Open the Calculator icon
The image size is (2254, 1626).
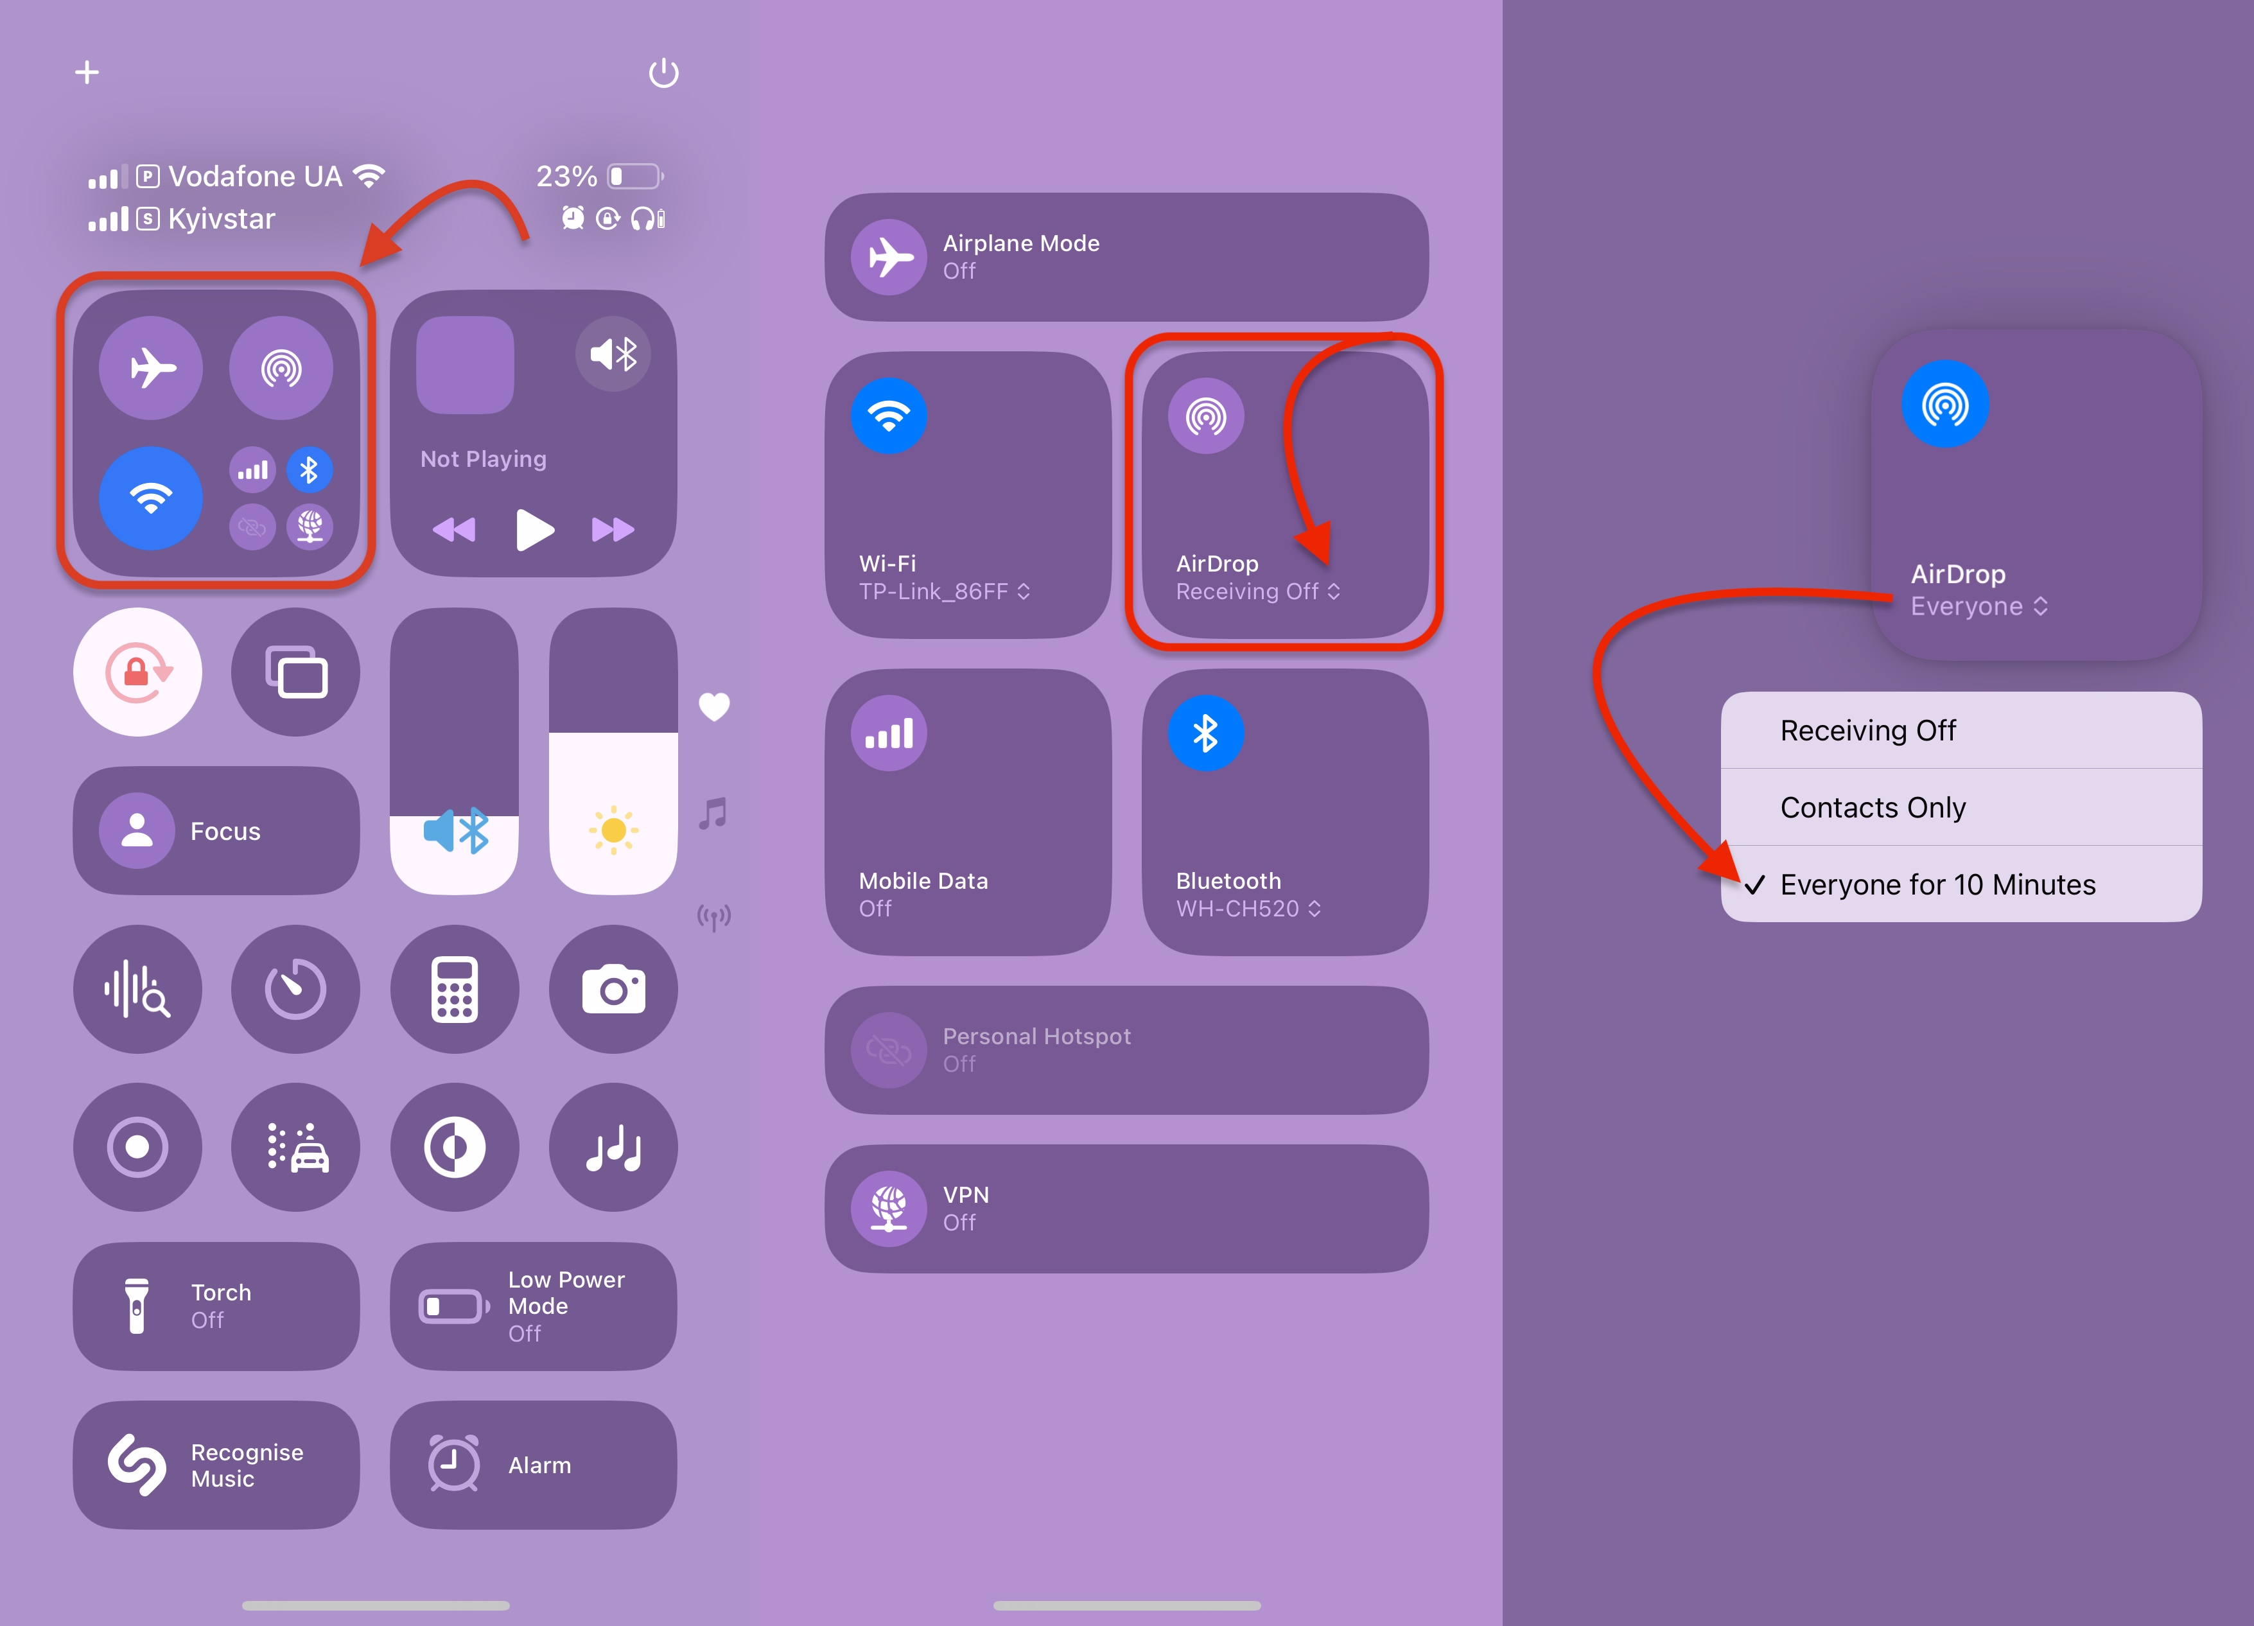pos(454,989)
